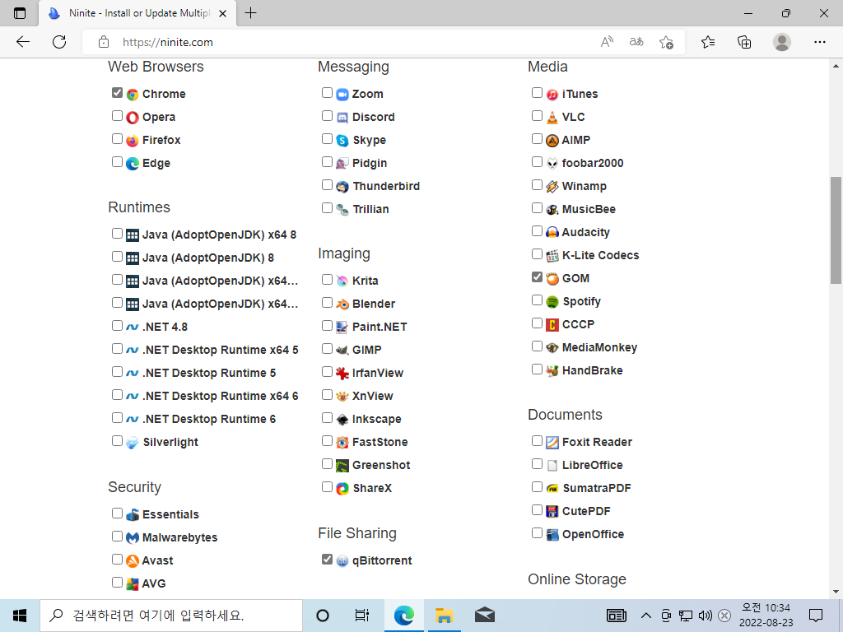Open Collections from the browser toolbar
The width and height of the screenshot is (843, 632).
pyautogui.click(x=744, y=42)
